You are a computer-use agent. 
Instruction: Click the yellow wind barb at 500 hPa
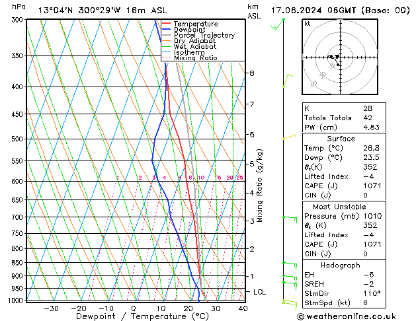tap(289, 137)
